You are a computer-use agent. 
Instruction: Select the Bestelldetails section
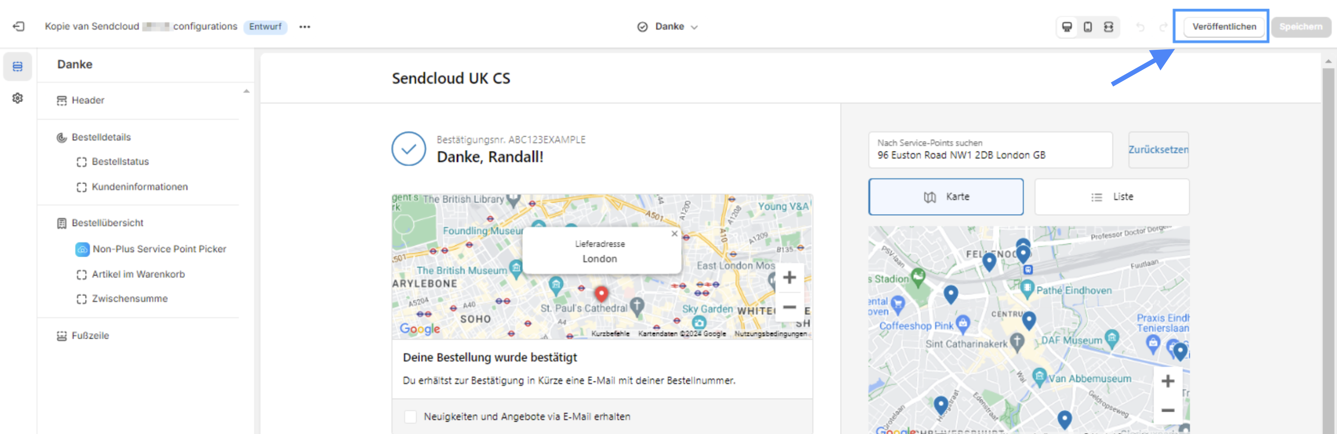pos(101,137)
